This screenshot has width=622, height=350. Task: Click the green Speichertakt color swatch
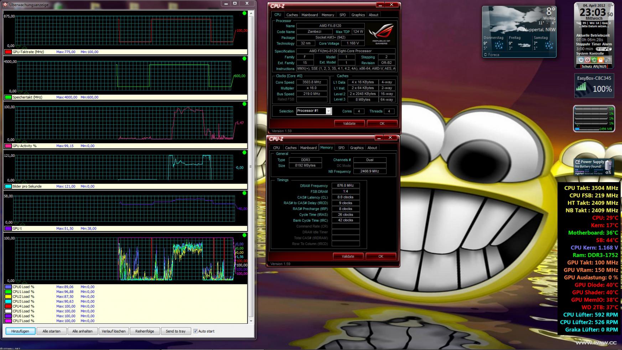(x=8, y=97)
